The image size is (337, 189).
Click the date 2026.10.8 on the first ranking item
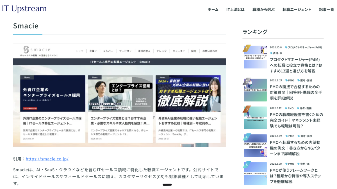point(276,47)
